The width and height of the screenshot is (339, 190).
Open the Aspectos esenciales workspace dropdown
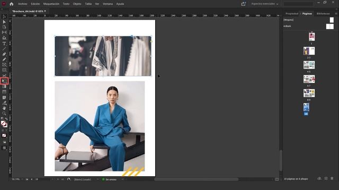click(x=265, y=4)
